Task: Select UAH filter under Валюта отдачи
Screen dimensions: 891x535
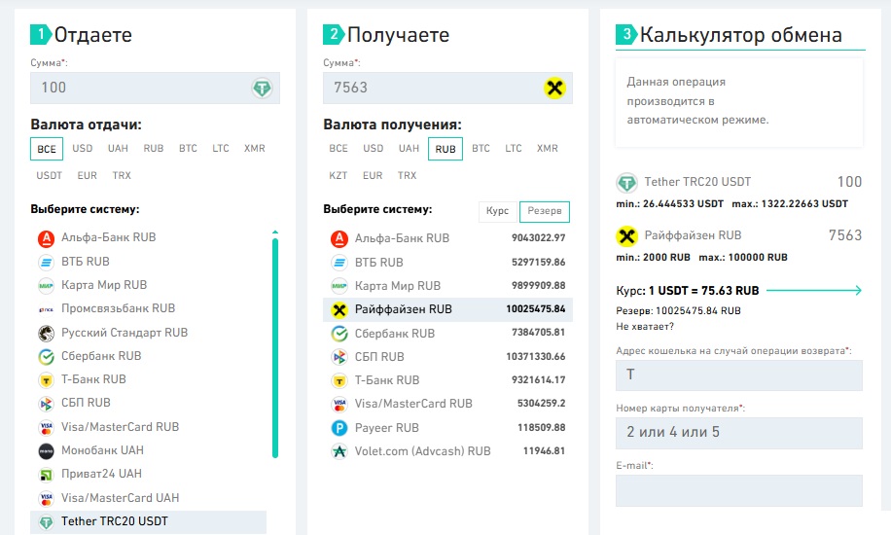Action: (x=119, y=149)
